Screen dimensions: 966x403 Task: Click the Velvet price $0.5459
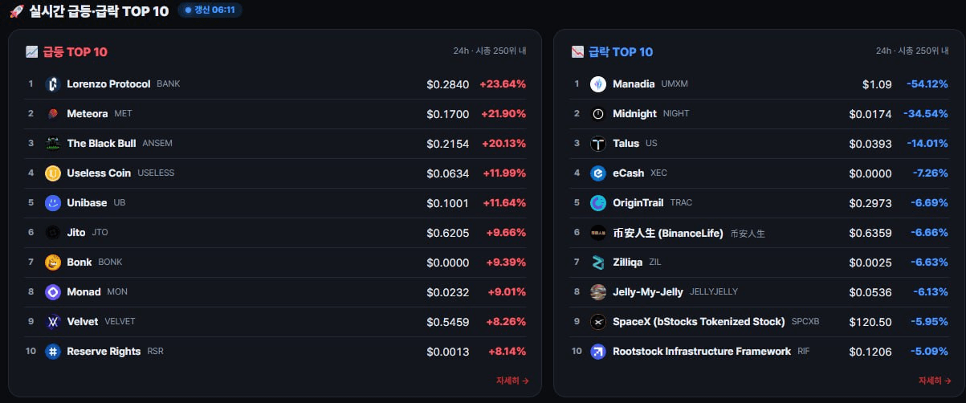[448, 322]
